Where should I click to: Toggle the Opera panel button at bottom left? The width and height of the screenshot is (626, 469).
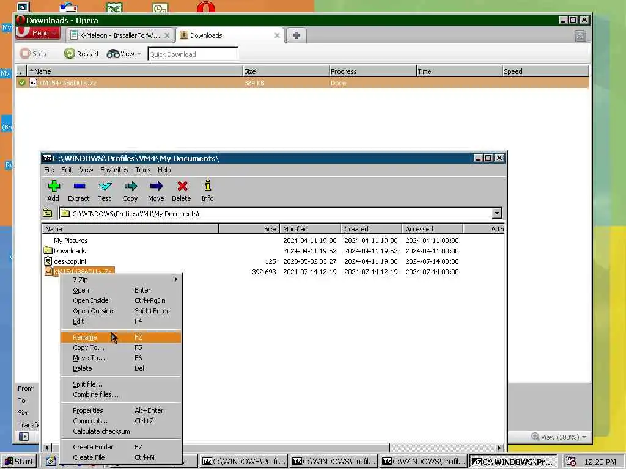(24, 437)
